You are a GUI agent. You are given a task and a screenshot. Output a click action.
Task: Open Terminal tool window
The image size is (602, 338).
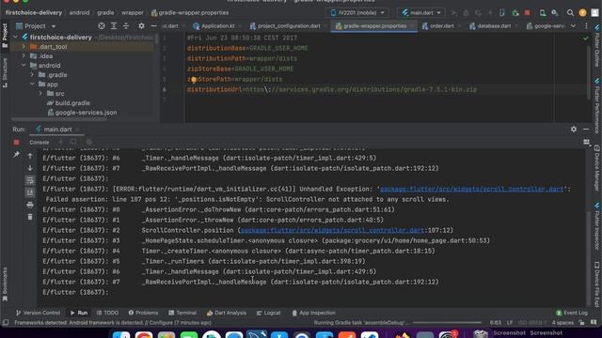pyautogui.click(x=182, y=313)
